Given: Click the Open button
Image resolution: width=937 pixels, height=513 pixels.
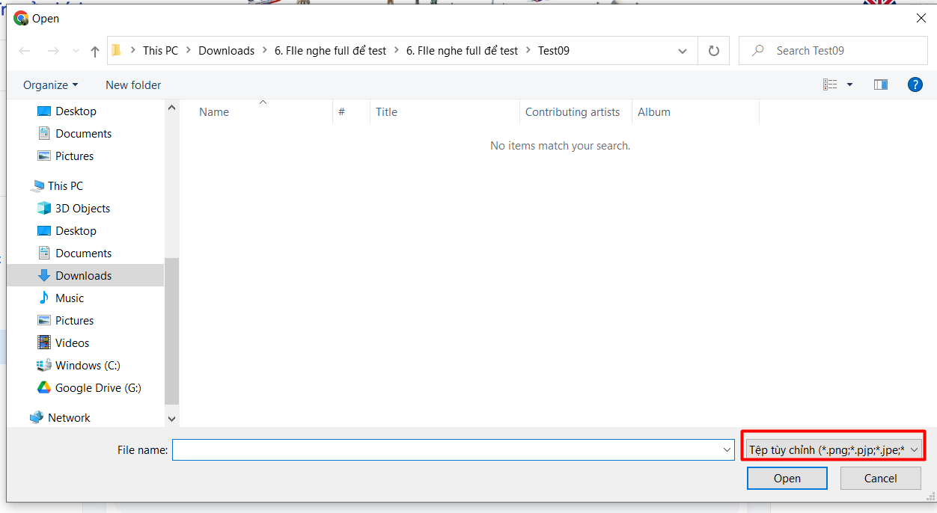Looking at the screenshot, I should coord(787,478).
